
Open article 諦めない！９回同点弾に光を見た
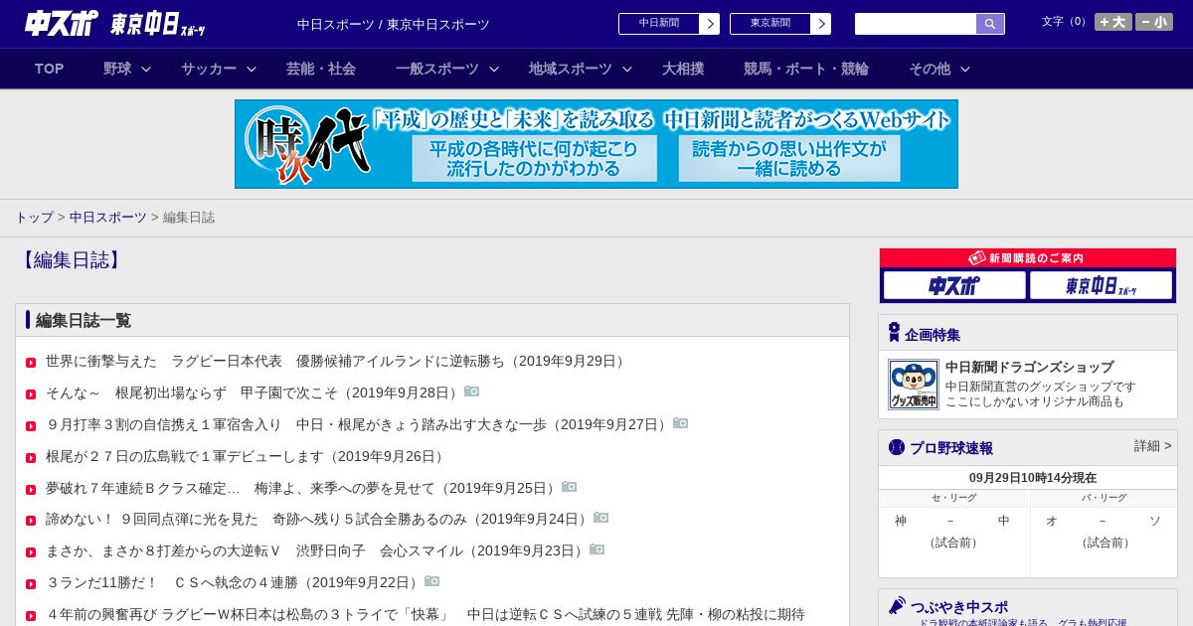coord(318,520)
